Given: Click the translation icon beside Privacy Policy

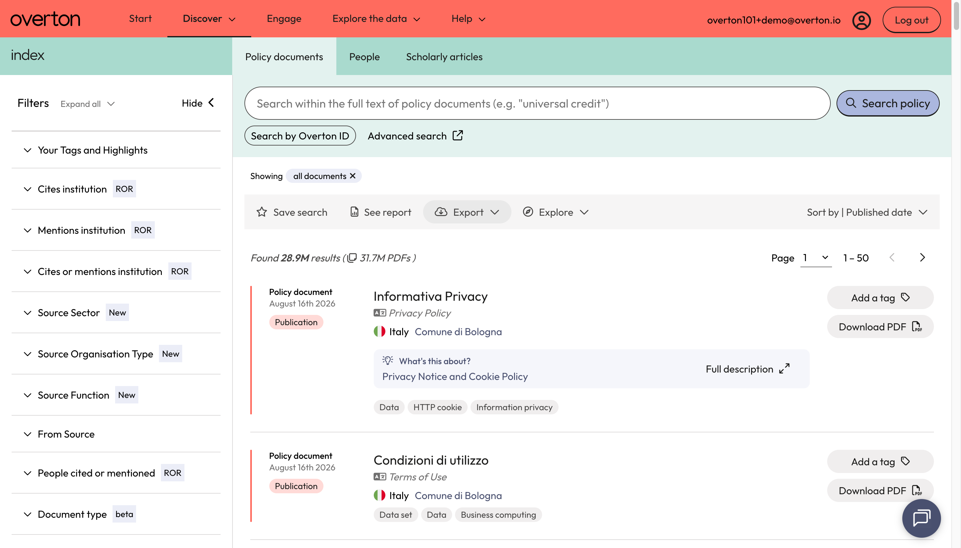Looking at the screenshot, I should (380, 313).
